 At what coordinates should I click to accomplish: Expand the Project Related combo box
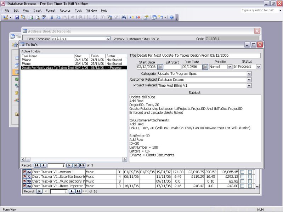[249, 85]
